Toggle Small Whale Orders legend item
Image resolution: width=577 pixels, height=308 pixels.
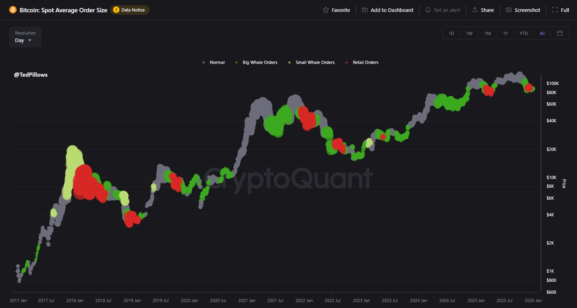coord(311,62)
